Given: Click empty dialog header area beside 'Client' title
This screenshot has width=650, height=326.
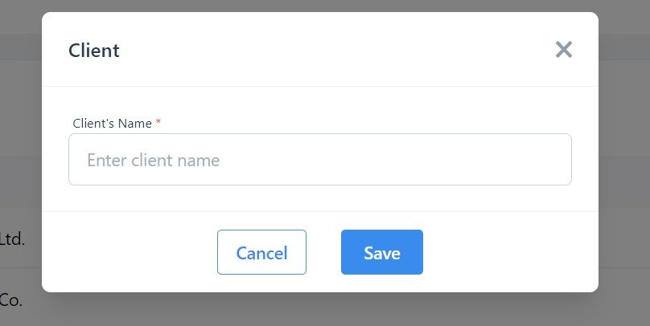Looking at the screenshot, I should click(x=331, y=50).
